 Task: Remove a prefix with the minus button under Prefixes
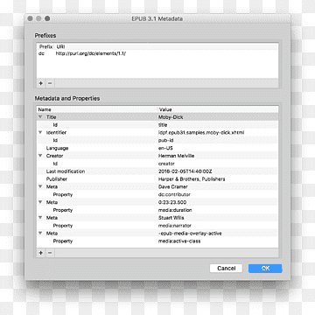[50, 83]
